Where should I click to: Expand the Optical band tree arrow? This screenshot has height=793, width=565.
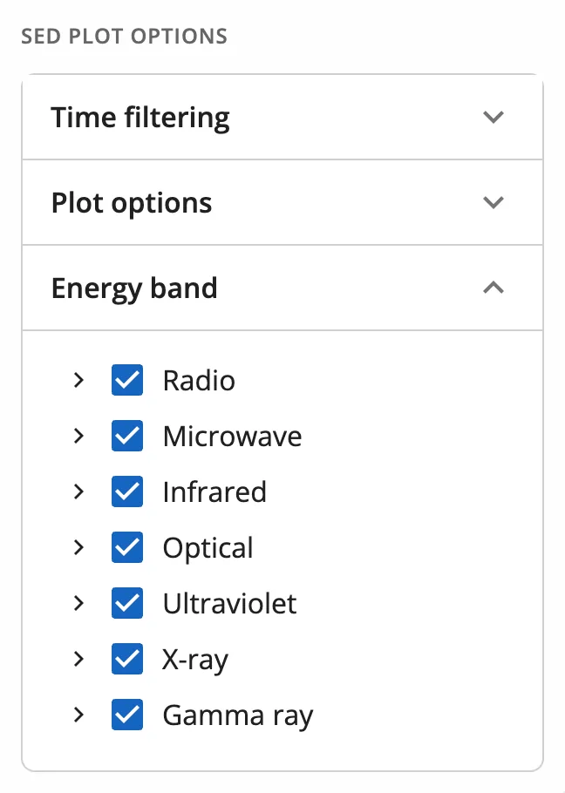click(x=78, y=547)
